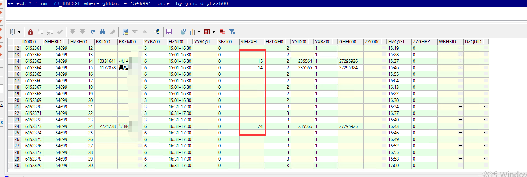Open find with the binoculars icon
This screenshot has height=177, width=527.
click(x=103, y=32)
